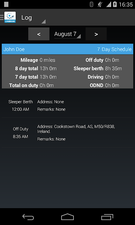Viewport: 135px width, 225px height.
Task: Open the Sleeper Berth 12:00 AM entry
Action: (67, 105)
